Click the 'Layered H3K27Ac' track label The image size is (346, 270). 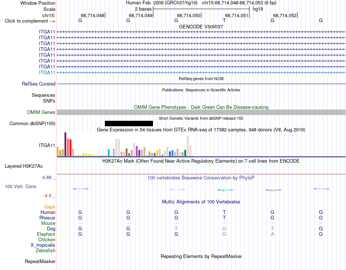[24, 166]
